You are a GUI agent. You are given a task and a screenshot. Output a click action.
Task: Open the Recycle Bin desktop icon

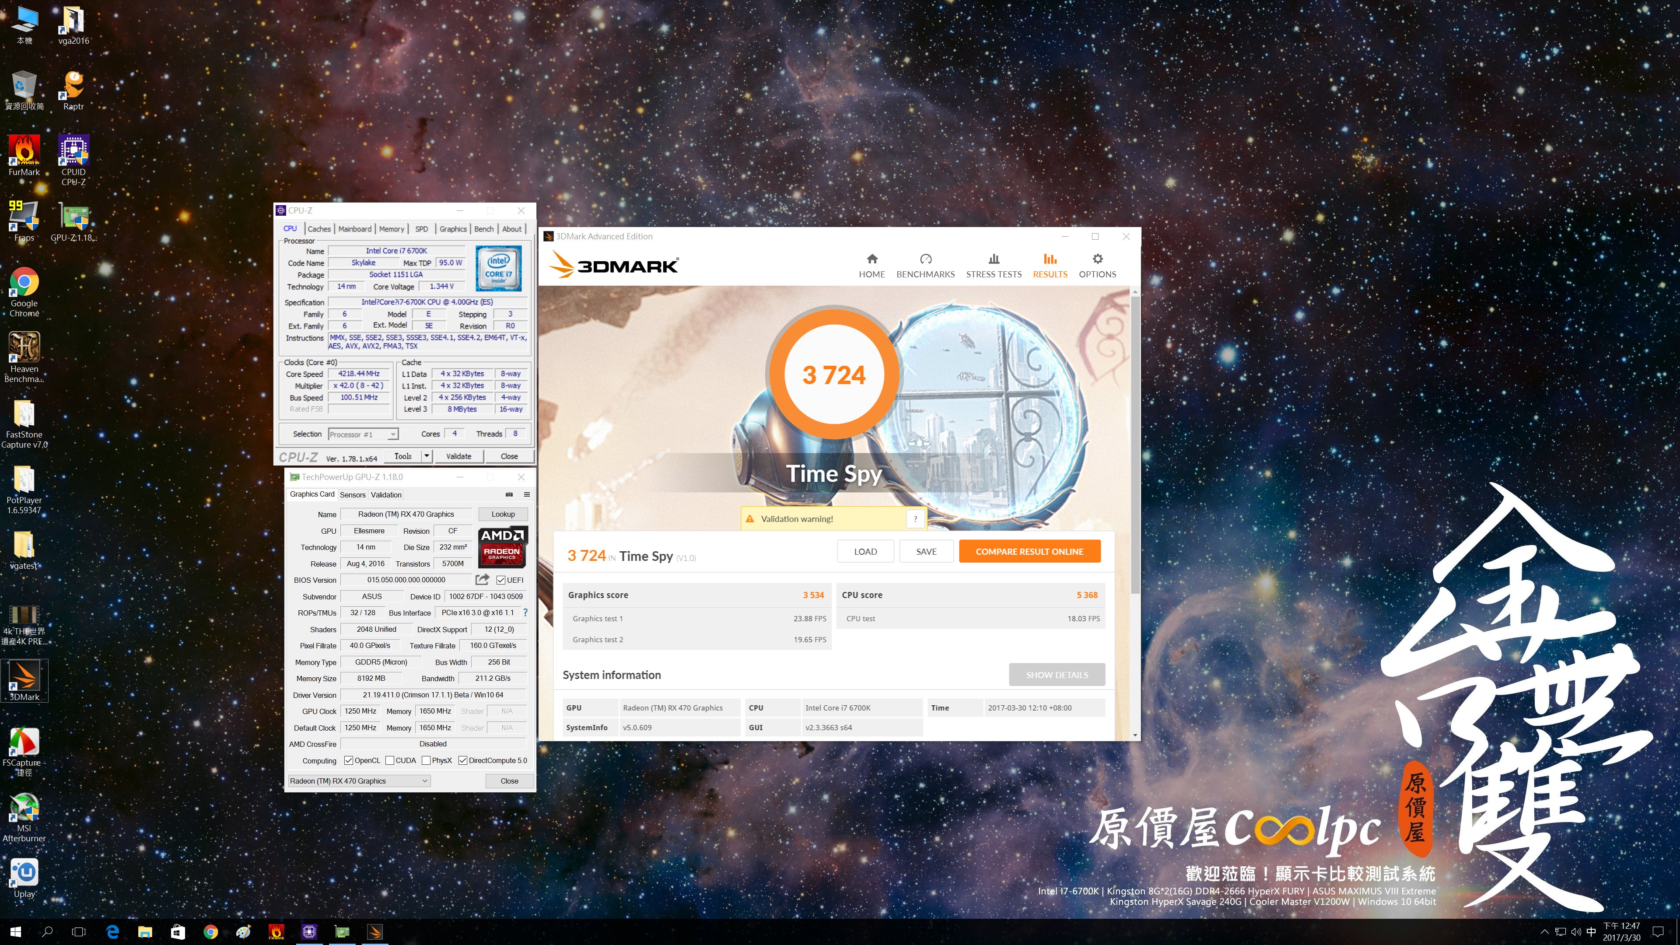pos(24,90)
